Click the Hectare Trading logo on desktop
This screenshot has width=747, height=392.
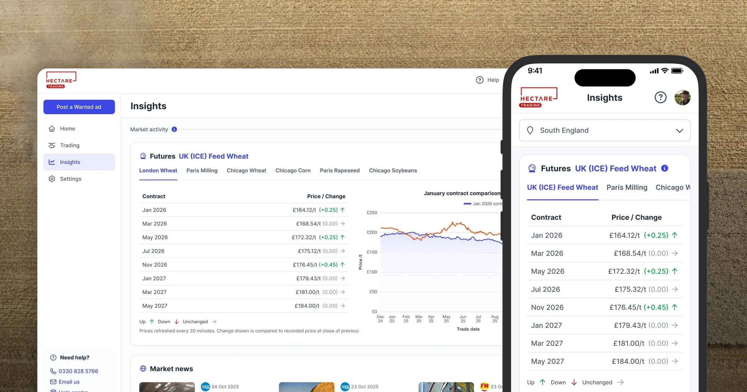[x=61, y=80]
